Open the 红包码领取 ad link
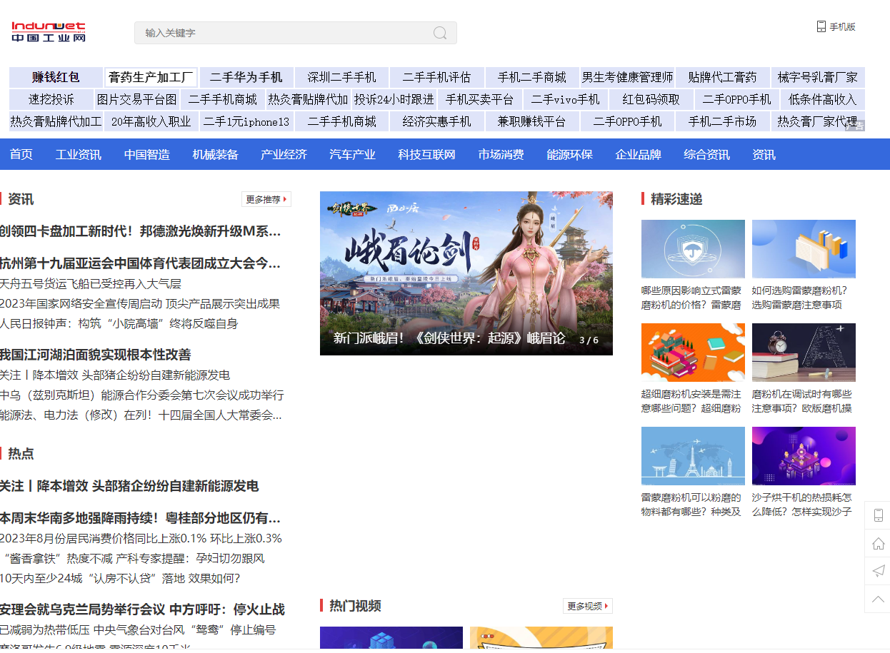The height and width of the screenshot is (653, 890). [651, 100]
